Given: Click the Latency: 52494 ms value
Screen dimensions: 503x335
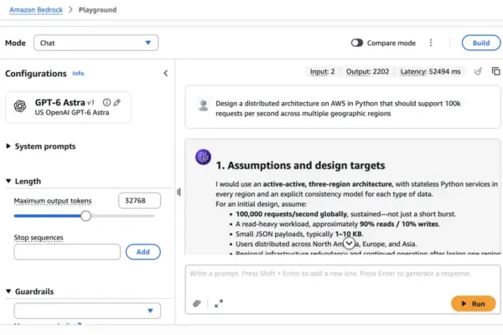Looking at the screenshot, I should [x=430, y=71].
